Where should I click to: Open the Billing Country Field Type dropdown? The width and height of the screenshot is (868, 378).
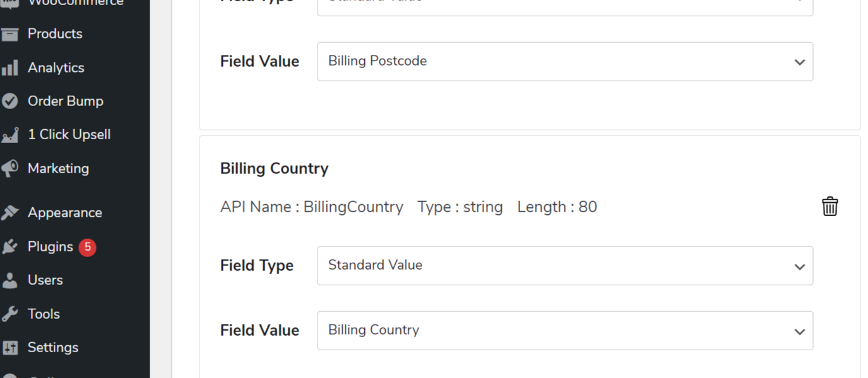(565, 265)
